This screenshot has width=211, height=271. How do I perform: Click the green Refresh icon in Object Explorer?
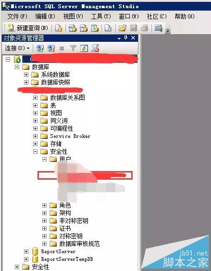(x=84, y=49)
